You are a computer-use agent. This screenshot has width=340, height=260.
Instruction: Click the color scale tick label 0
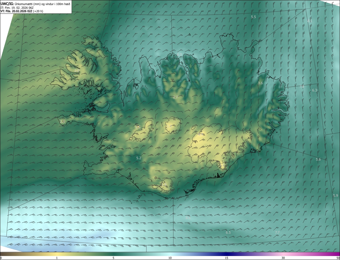point(1,258)
